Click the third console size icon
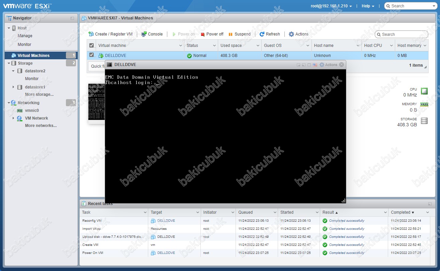 (x=310, y=65)
